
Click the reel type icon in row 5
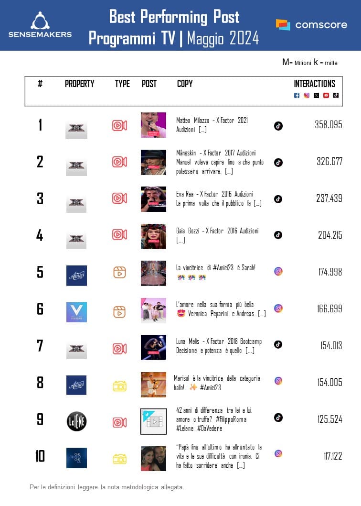tap(119, 272)
